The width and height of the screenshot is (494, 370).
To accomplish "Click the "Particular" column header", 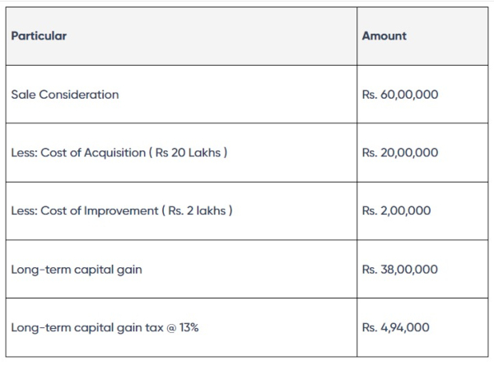I will [40, 36].
